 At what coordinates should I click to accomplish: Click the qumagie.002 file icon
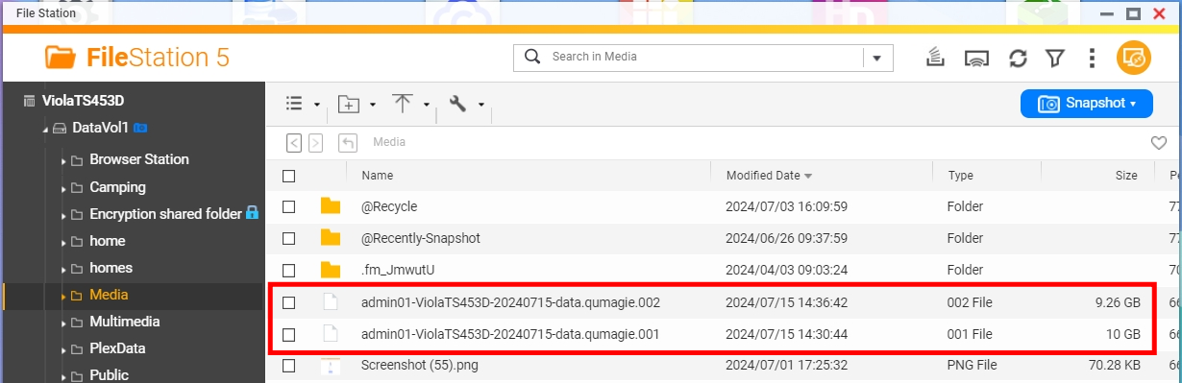[x=331, y=302]
